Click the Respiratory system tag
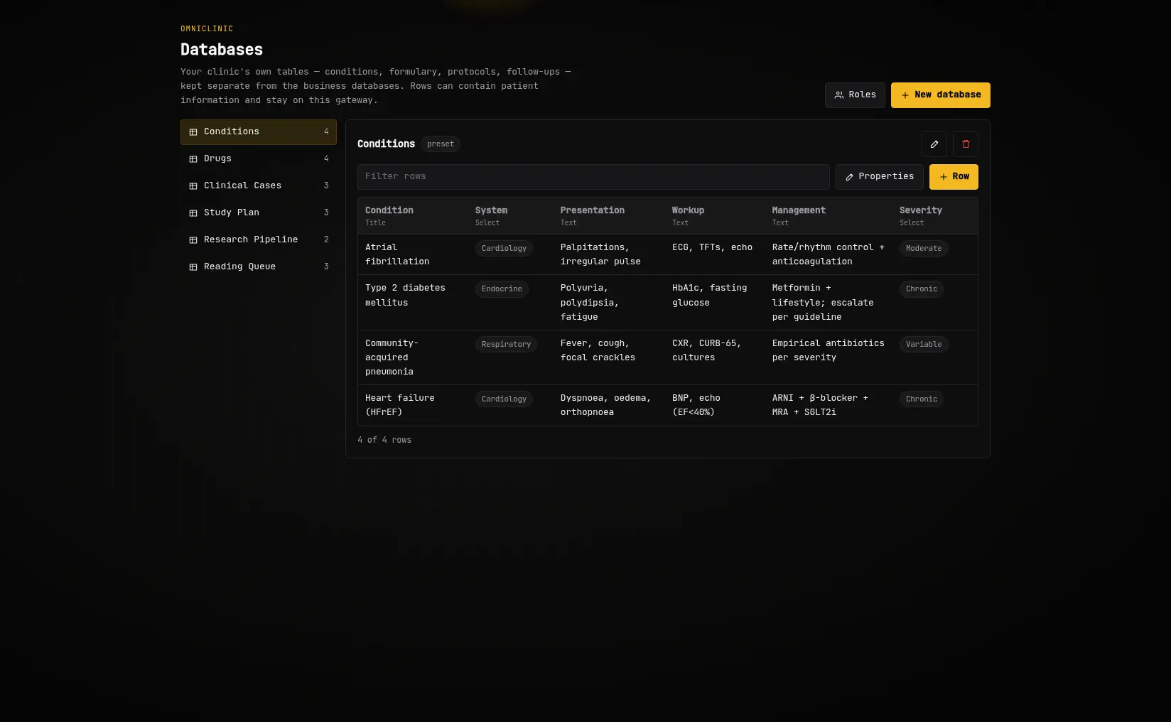The width and height of the screenshot is (1171, 722). [x=506, y=345]
